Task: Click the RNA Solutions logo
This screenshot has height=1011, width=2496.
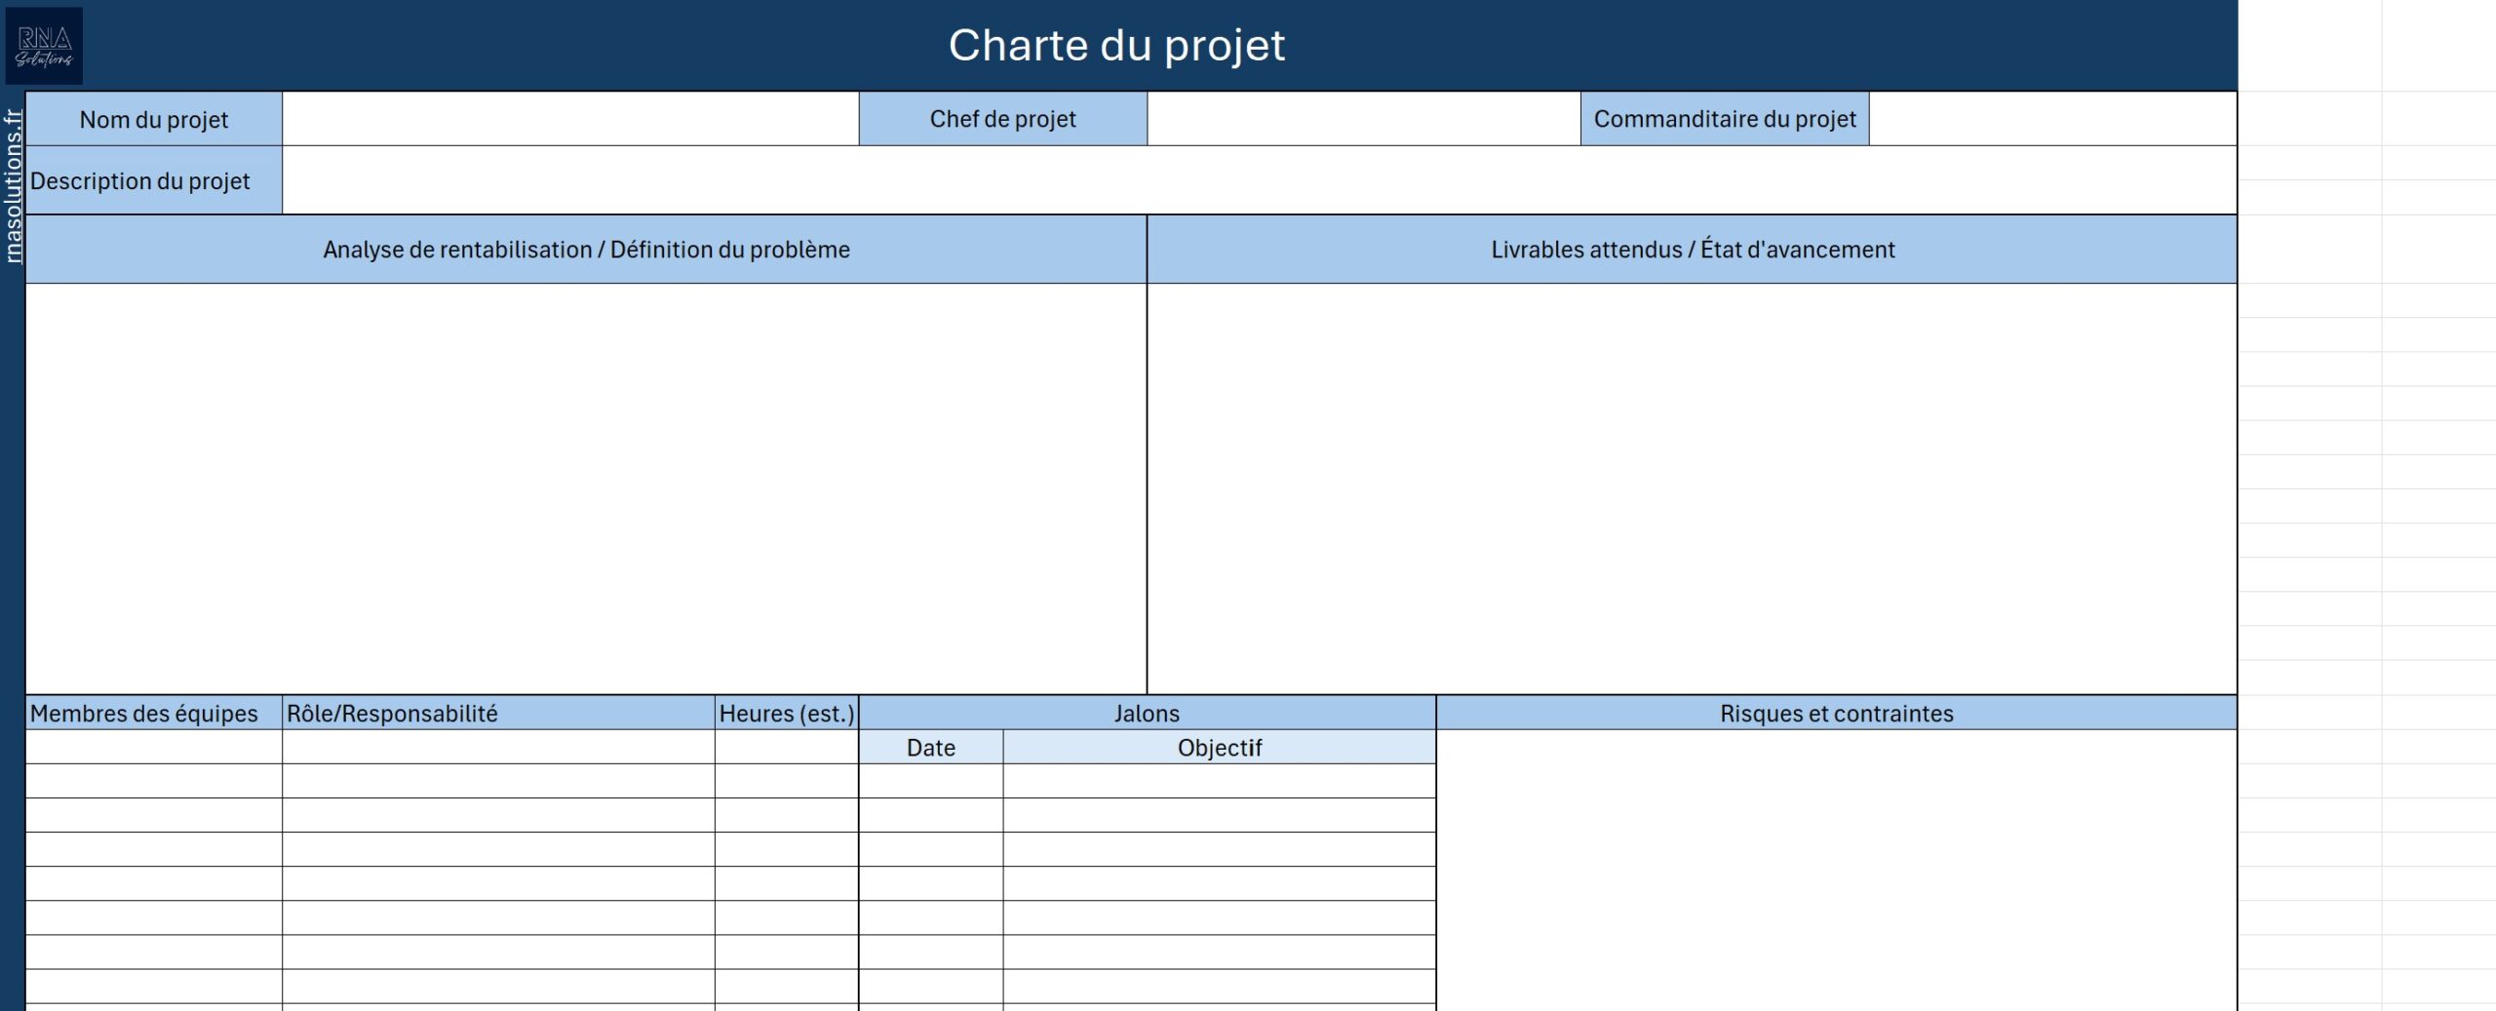Action: pos(44,46)
